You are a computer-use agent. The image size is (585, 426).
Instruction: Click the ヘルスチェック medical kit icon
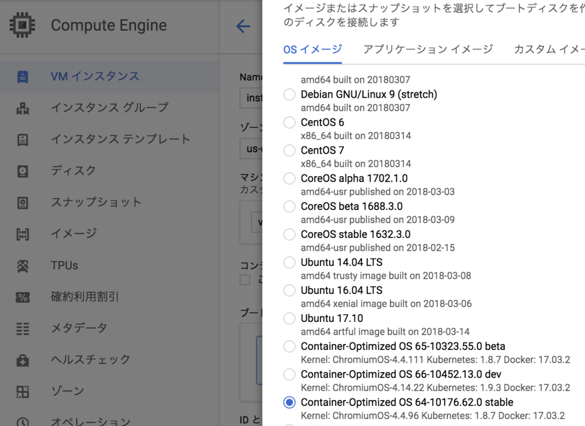[x=23, y=360]
